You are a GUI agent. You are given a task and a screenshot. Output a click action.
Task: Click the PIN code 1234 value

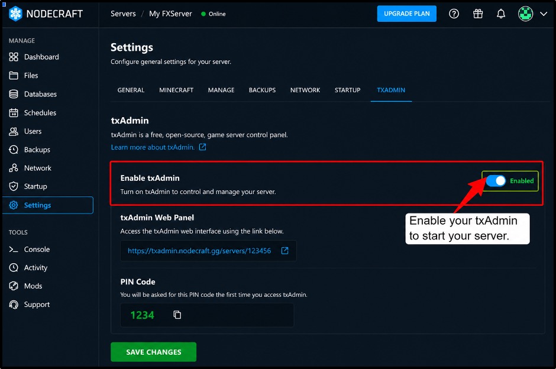(x=142, y=315)
